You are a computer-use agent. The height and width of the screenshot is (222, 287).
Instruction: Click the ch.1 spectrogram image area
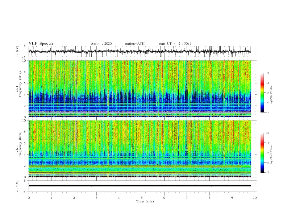pyautogui.click(x=140, y=89)
